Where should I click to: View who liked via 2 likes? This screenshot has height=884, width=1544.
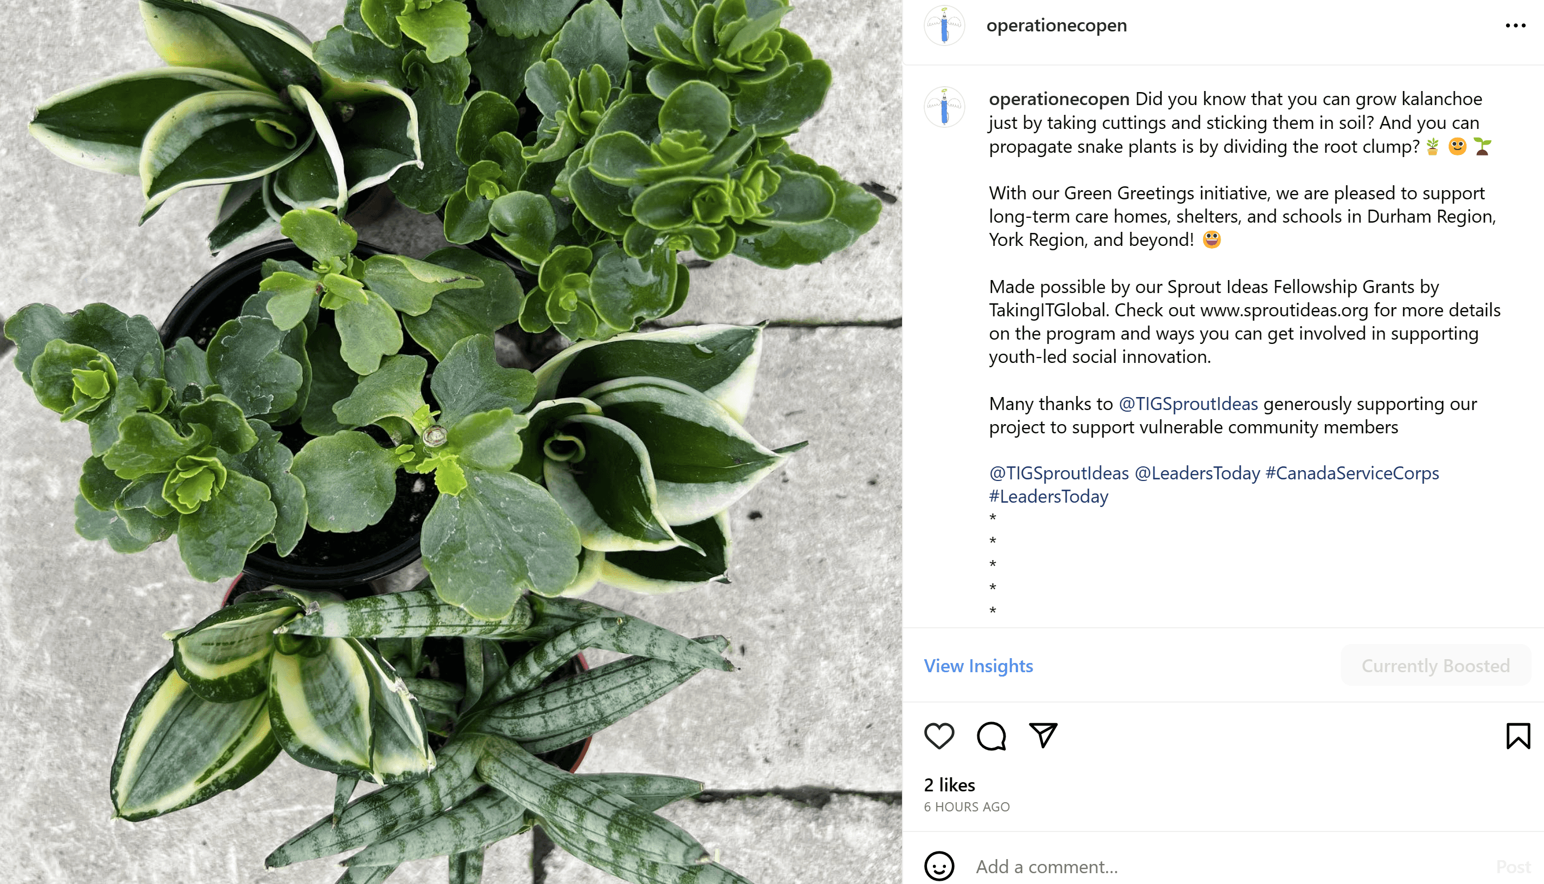click(949, 784)
